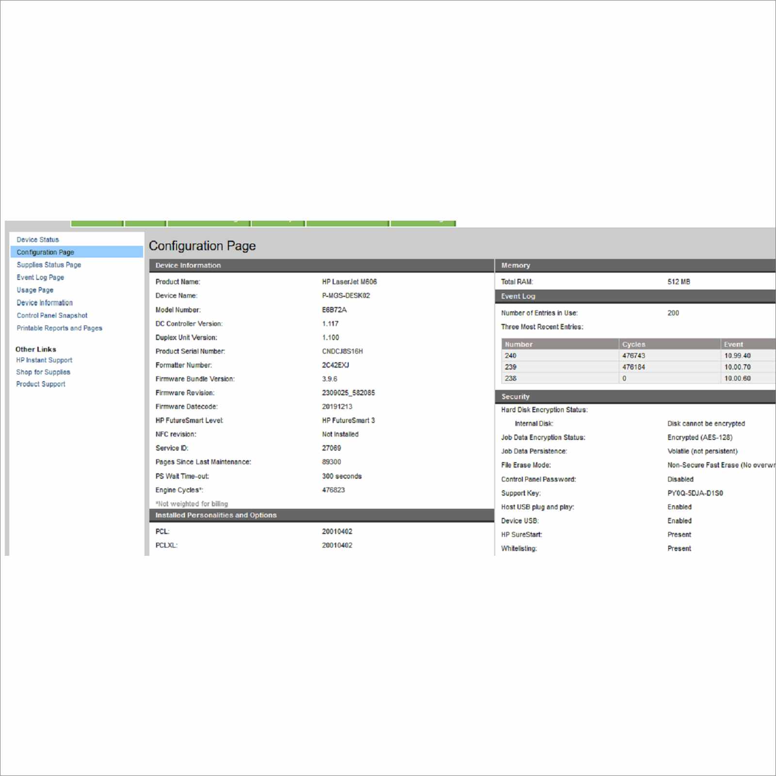Screen dimensions: 776x776
Task: Click formatter number 2C42EXJ
Action: tap(336, 365)
